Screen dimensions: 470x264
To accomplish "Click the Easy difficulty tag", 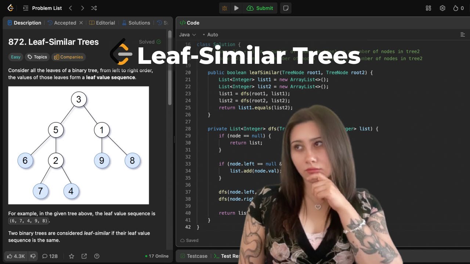I will tap(16, 57).
